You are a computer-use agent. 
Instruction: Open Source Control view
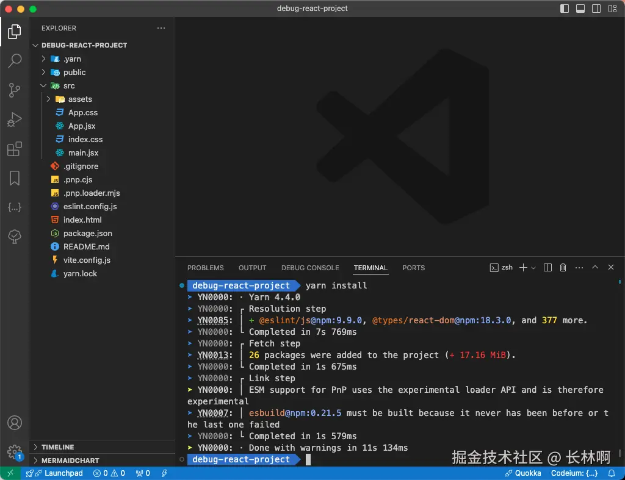15,90
